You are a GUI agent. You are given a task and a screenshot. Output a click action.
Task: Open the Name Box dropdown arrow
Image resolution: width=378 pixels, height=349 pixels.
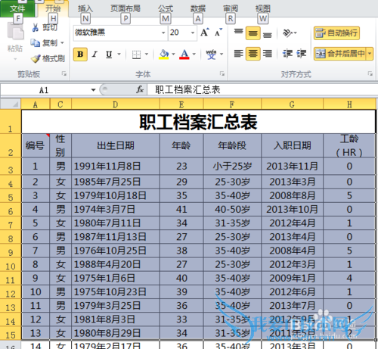coord(93,90)
